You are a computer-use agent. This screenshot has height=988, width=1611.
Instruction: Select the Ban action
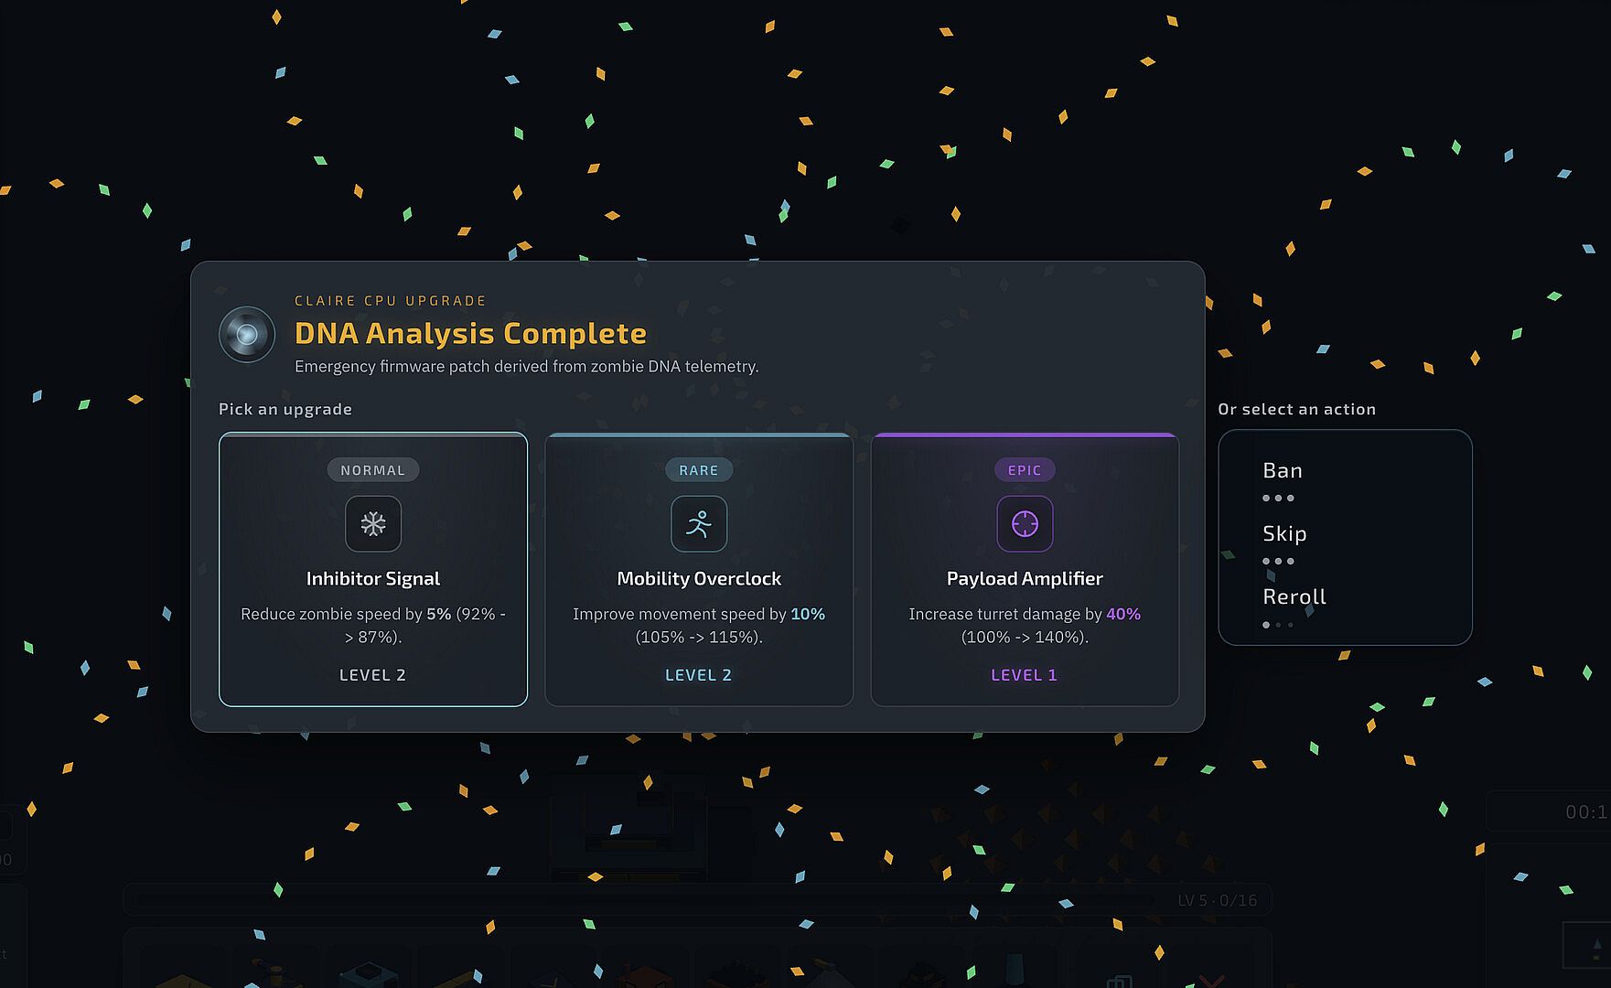(1283, 470)
